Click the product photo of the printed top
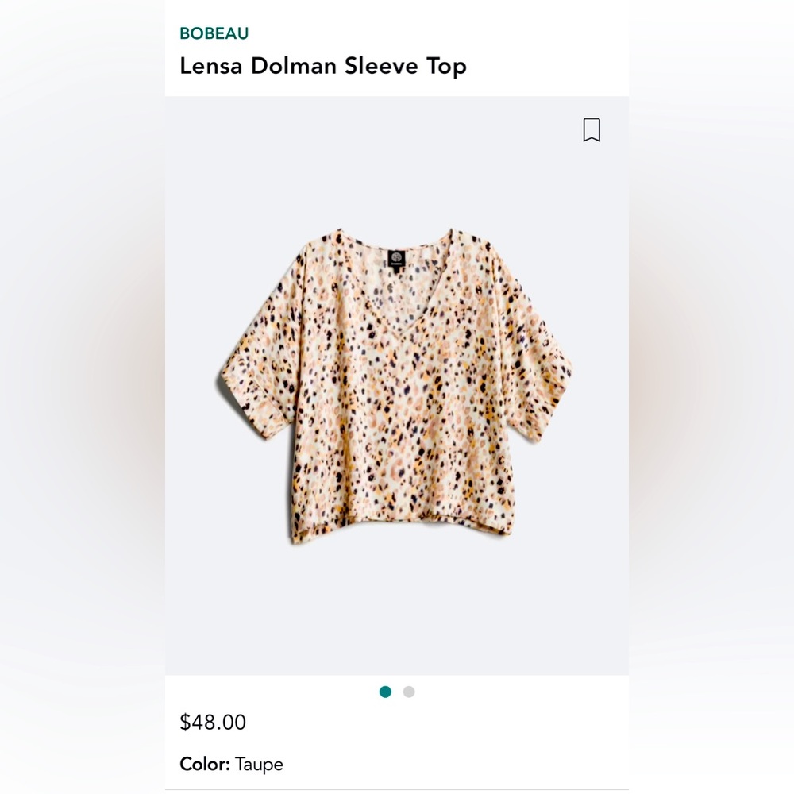This screenshot has height=794, width=794. [x=397, y=381]
